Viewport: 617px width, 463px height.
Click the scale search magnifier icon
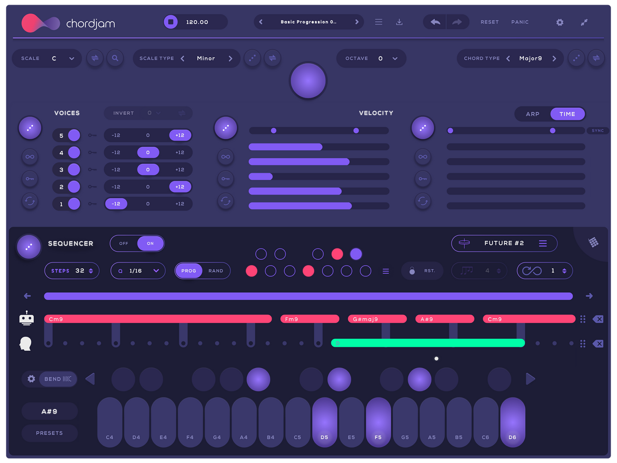coord(115,58)
